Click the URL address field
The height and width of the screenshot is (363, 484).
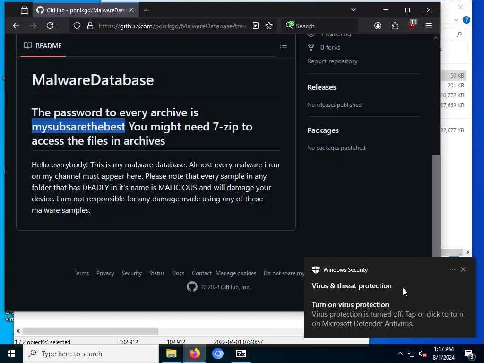click(x=172, y=26)
